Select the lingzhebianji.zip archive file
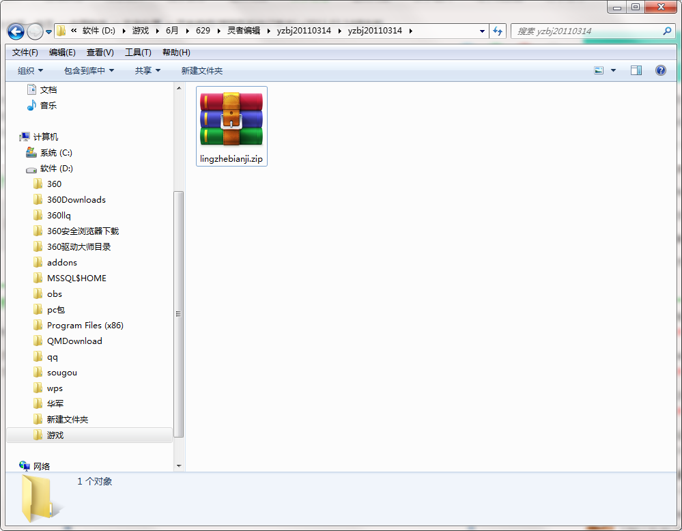 coord(231,126)
